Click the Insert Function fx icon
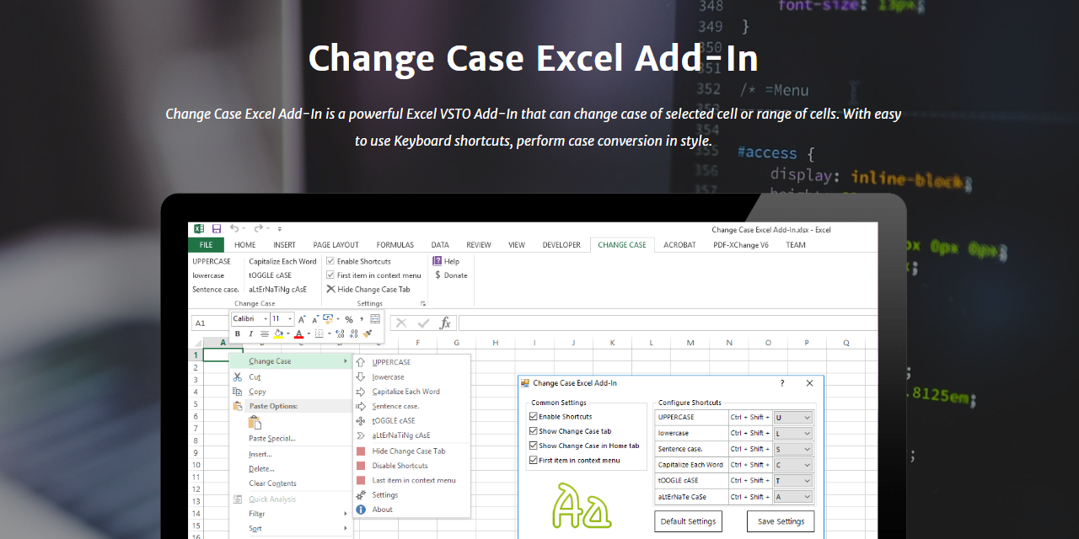This screenshot has width=1079, height=539. [x=444, y=323]
